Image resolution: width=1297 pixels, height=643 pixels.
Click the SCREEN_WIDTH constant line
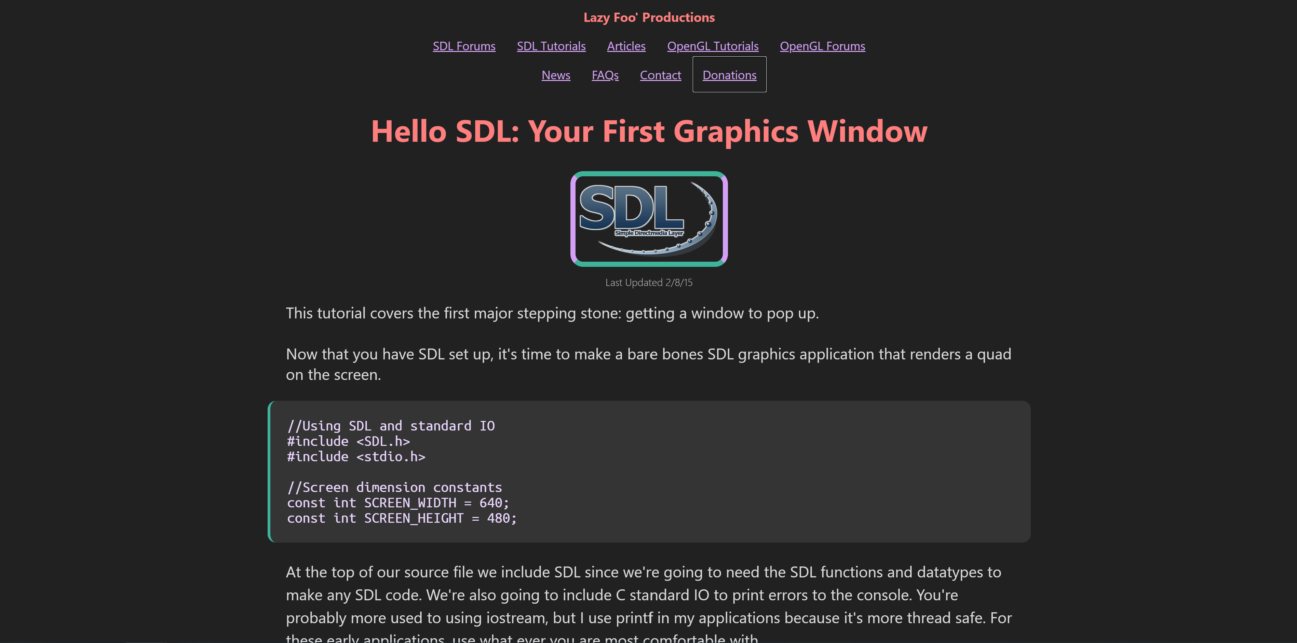398,503
